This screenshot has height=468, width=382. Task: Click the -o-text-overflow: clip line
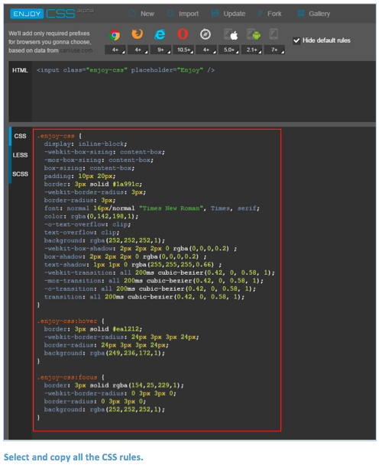(x=87, y=224)
